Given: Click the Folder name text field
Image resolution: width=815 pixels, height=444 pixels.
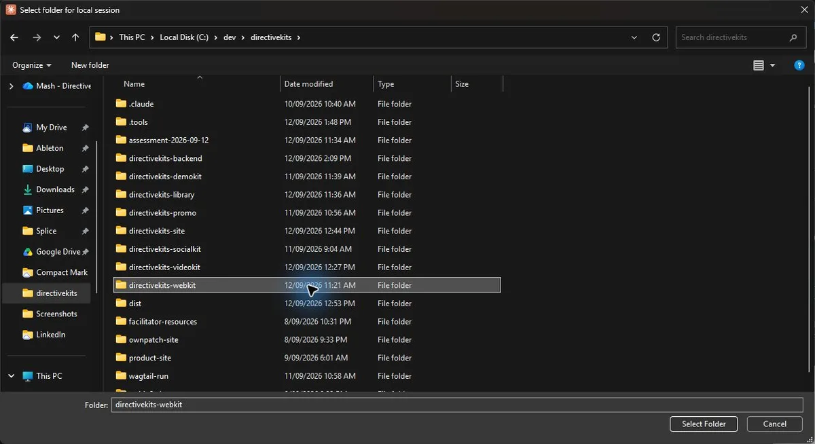Looking at the screenshot, I should point(457,405).
